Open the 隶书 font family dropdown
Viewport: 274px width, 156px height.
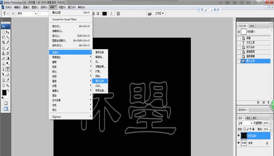[36, 14]
